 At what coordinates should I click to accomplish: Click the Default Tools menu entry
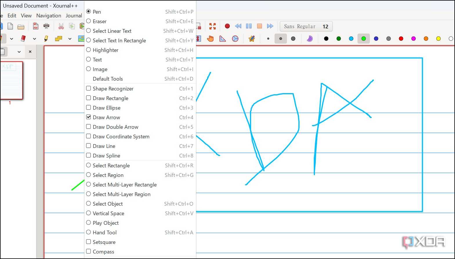[x=140, y=79]
